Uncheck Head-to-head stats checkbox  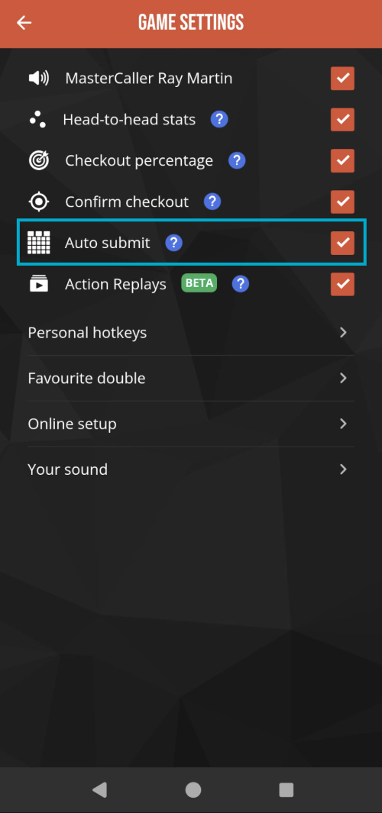tap(342, 120)
